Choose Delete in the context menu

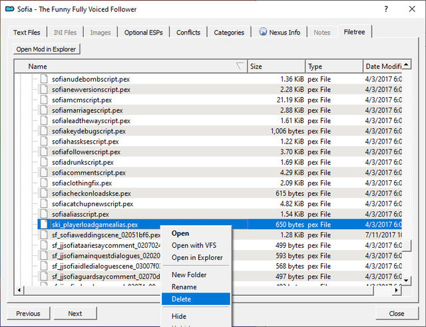pos(196,299)
